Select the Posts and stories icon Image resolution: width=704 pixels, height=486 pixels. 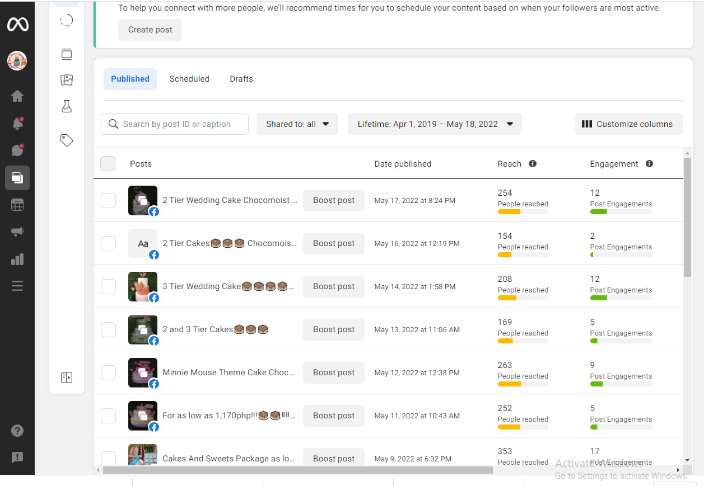pos(17,178)
